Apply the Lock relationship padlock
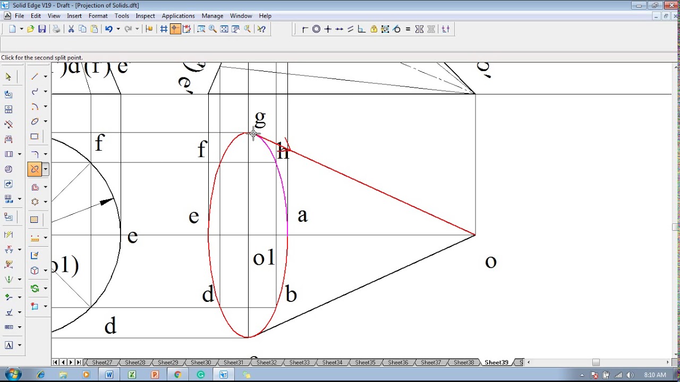680x382 pixels. pos(374,29)
